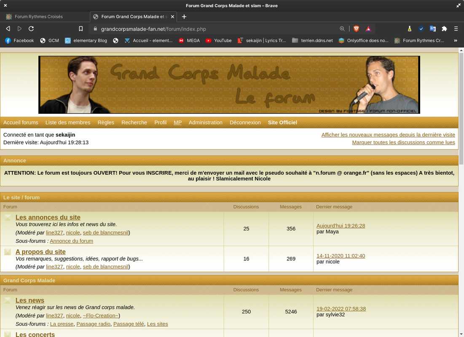Open last message dated Aujourd'hui 19:26:28
Screen dimensions: 464x337
coord(341,226)
